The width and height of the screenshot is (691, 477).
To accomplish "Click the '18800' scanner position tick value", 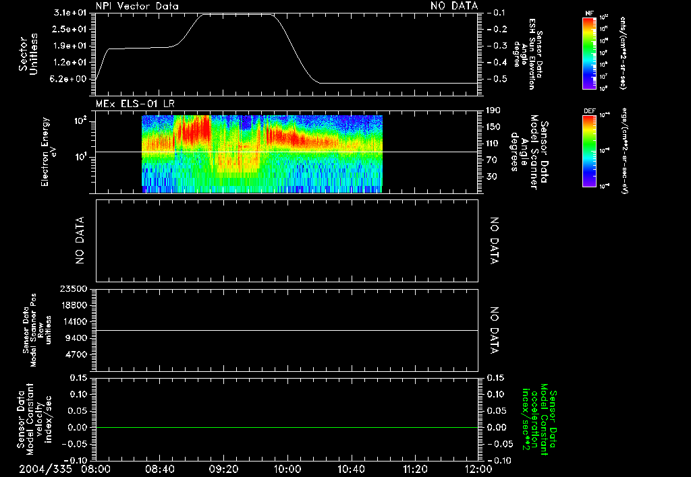I will [73, 305].
